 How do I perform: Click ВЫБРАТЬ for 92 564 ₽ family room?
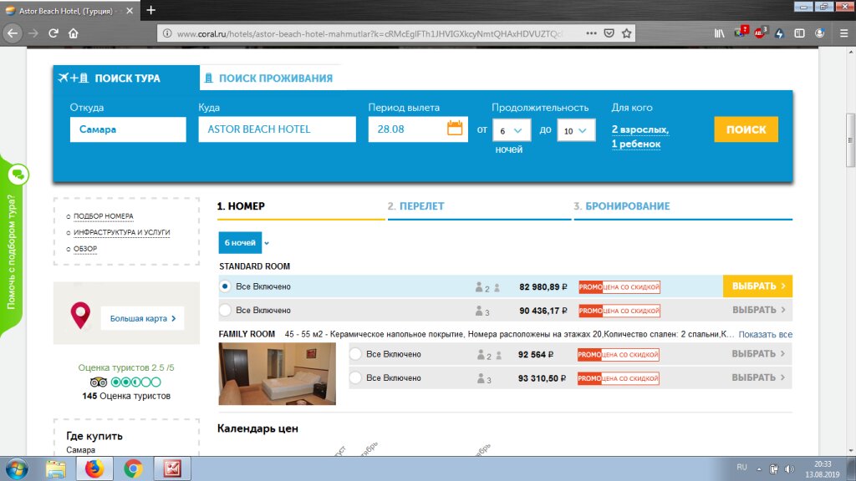coord(758,354)
